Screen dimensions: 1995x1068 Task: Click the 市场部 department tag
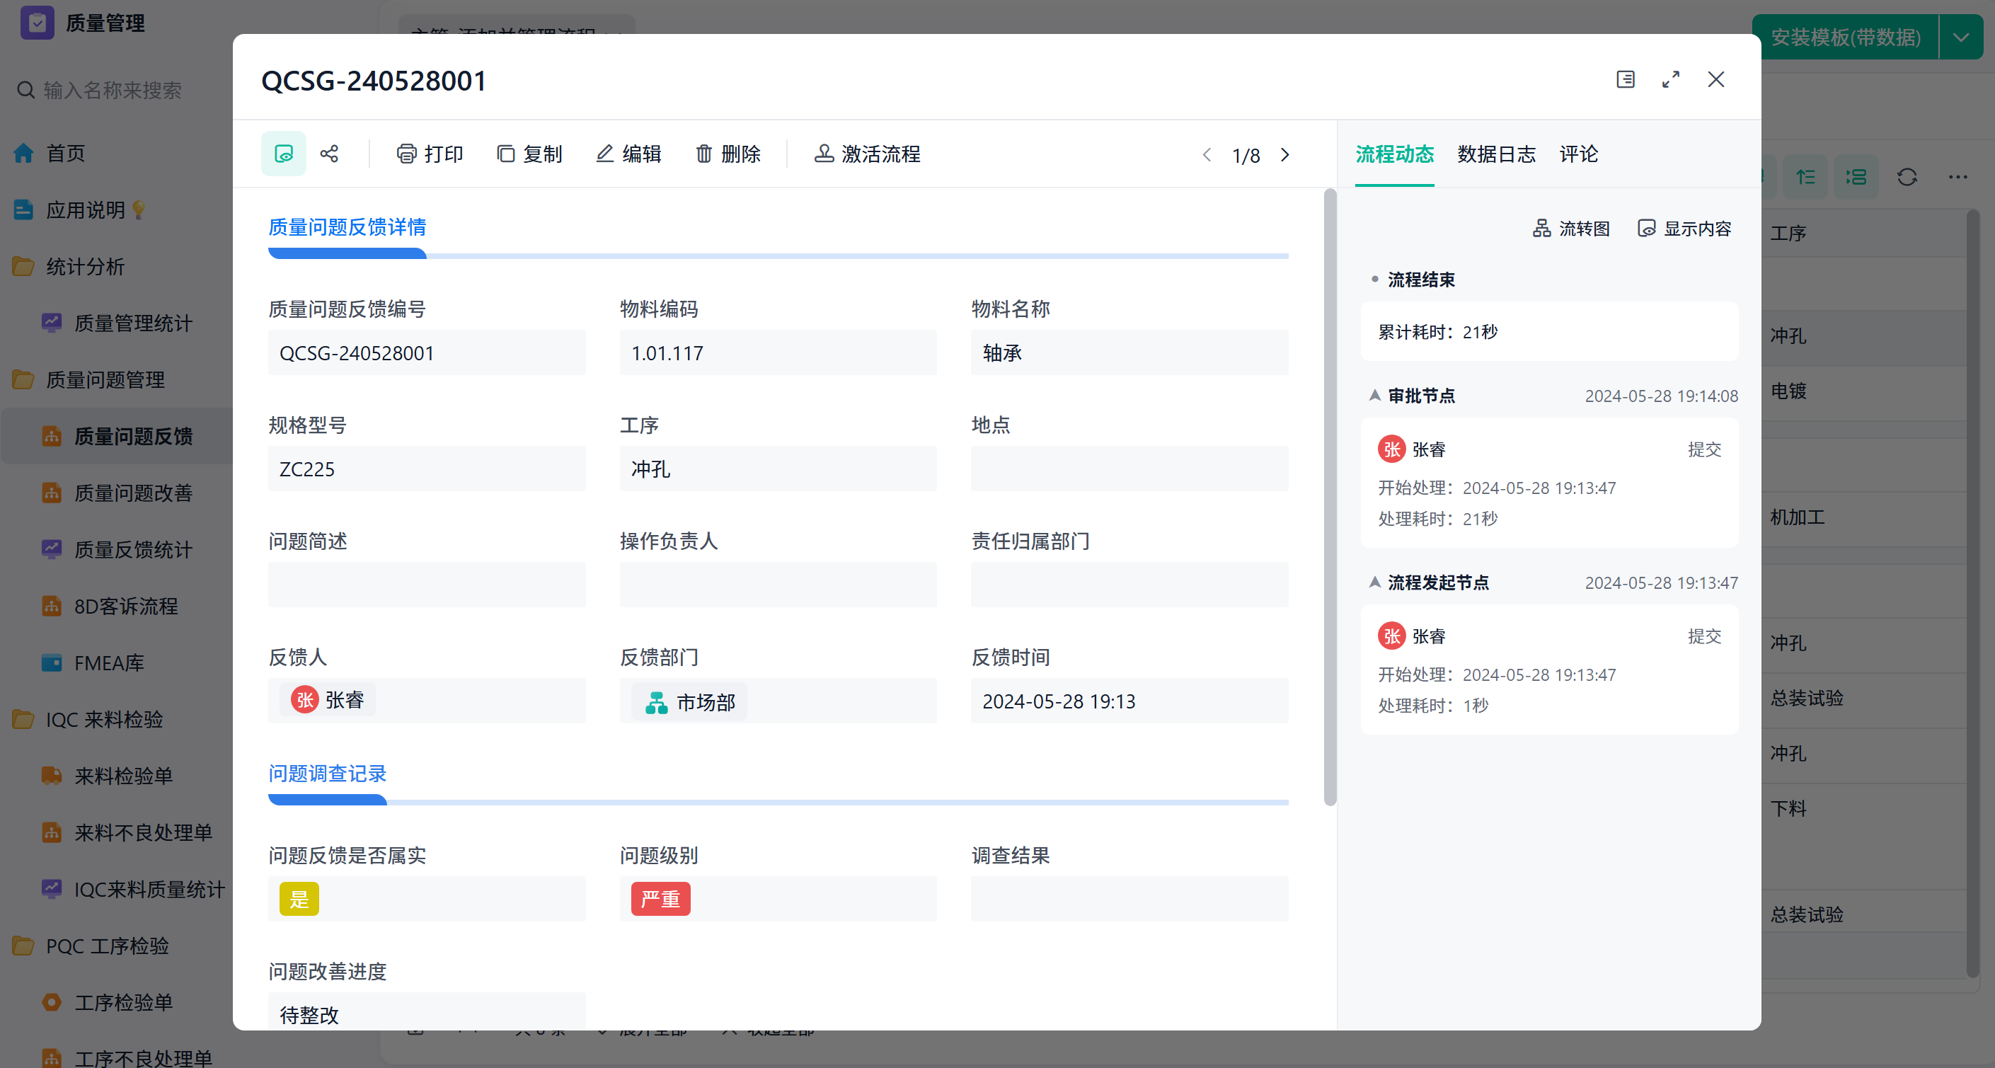pos(689,701)
